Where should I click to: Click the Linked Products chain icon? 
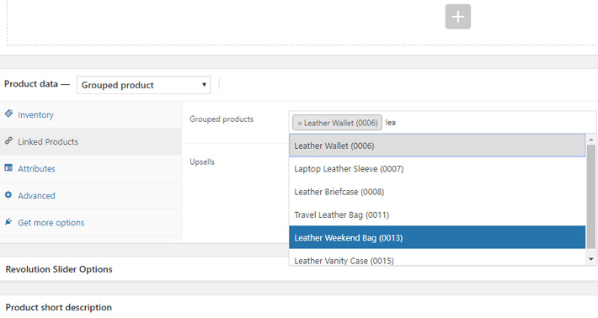(x=8, y=140)
